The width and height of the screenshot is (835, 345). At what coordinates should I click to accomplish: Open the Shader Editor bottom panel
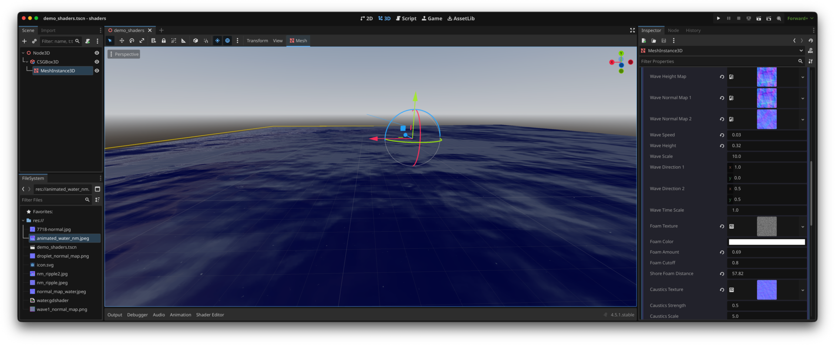210,315
